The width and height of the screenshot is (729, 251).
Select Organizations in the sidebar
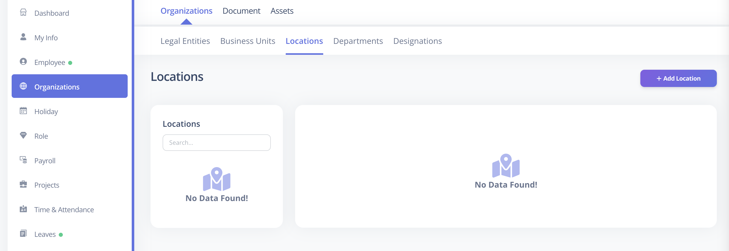pos(70,86)
